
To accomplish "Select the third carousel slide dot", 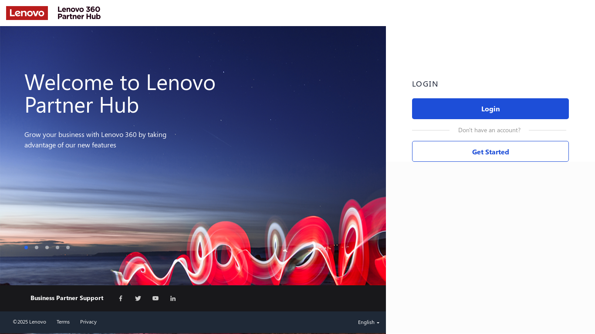I will coord(47,247).
